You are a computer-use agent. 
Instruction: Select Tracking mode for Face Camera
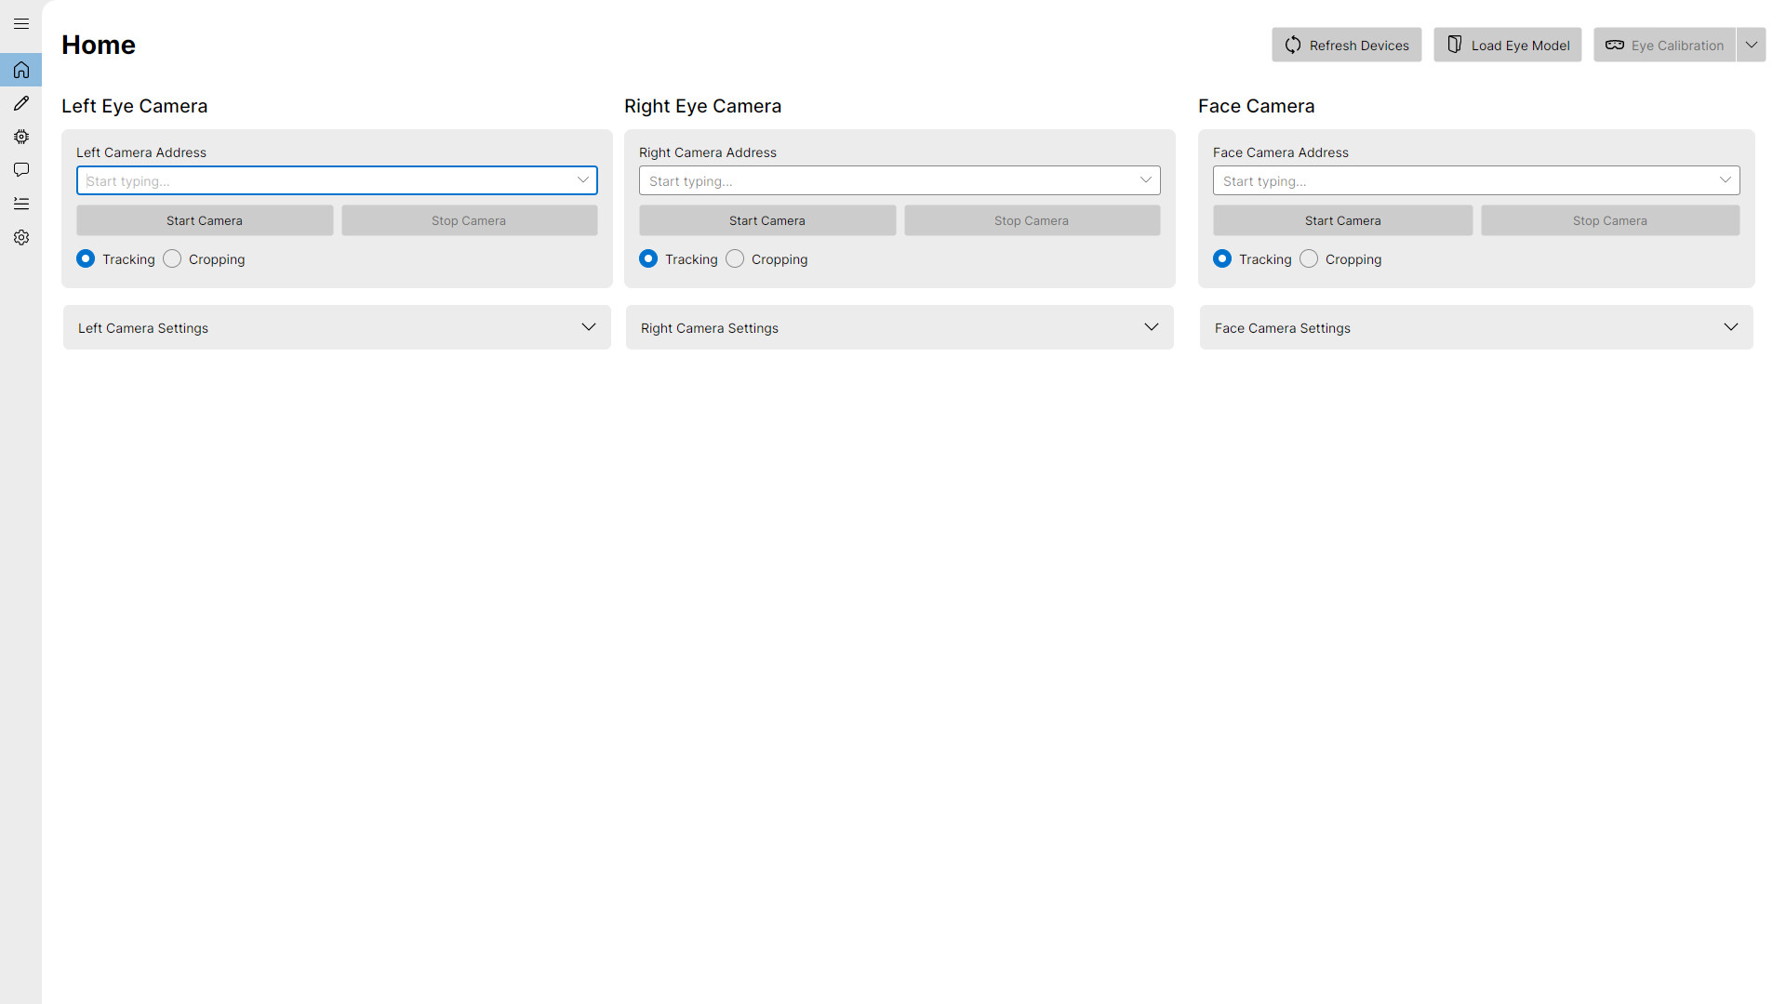[1222, 259]
